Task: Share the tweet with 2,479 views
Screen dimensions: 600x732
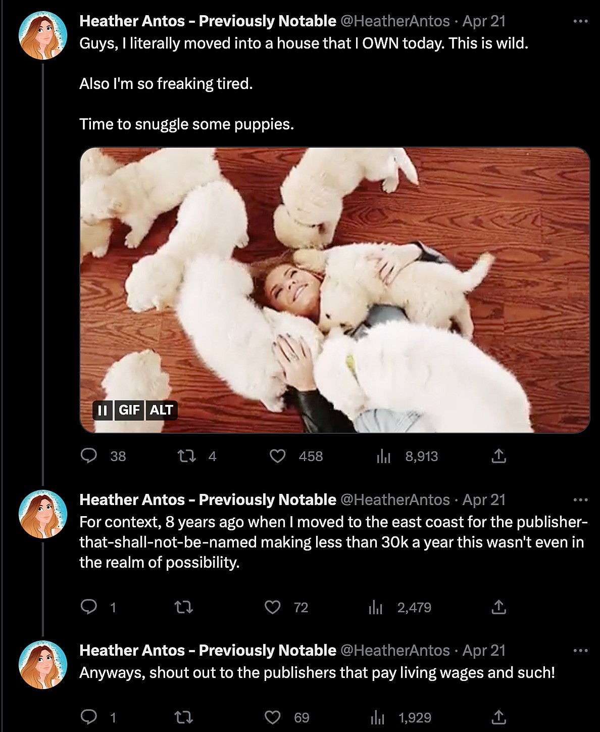Action: 498,607
